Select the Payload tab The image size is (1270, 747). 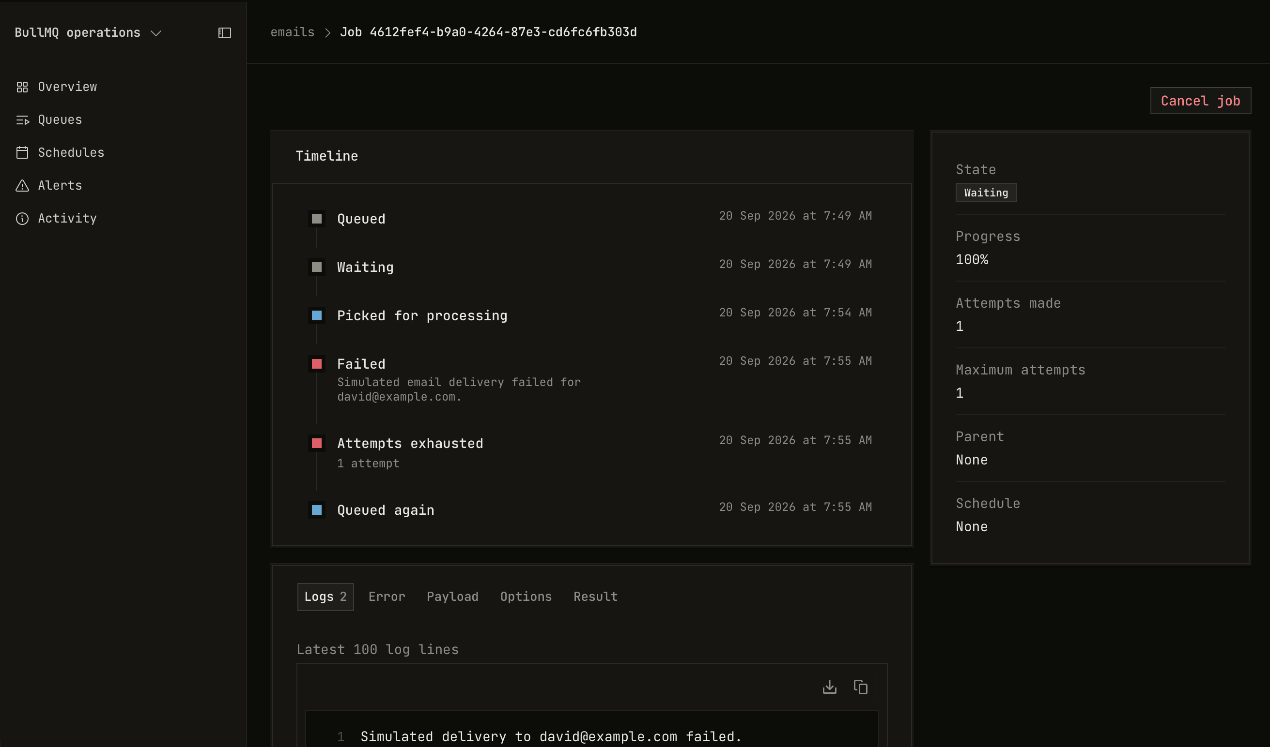[452, 597]
